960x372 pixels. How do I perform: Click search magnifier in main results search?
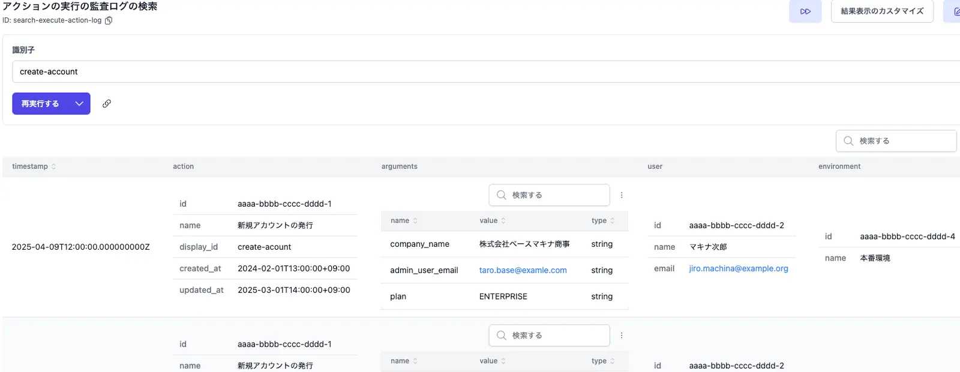848,141
